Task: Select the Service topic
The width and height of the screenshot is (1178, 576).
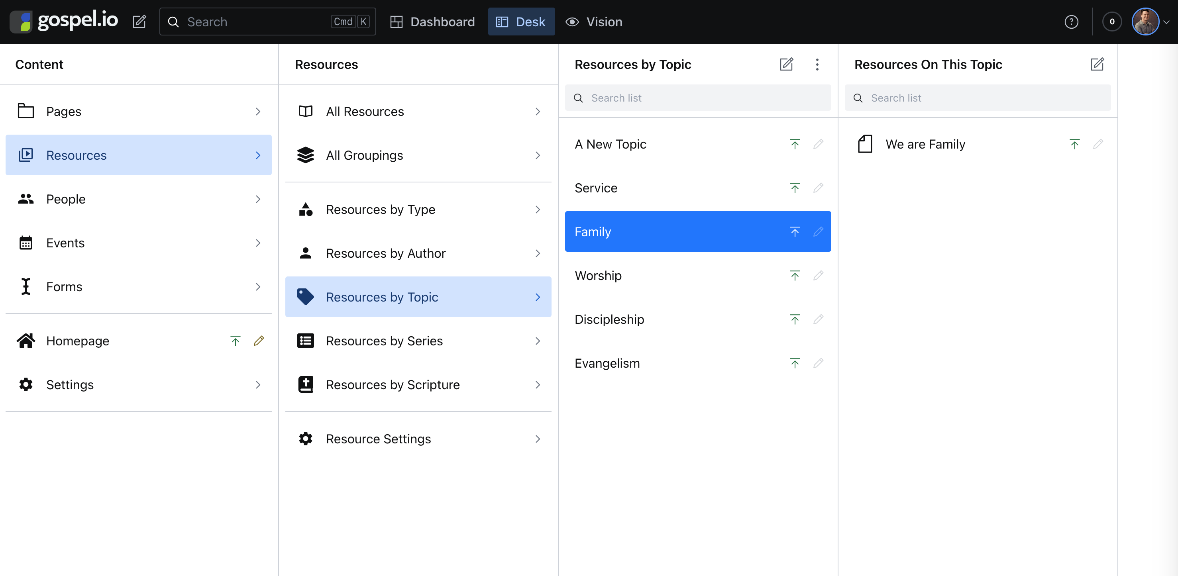Action: click(698, 188)
